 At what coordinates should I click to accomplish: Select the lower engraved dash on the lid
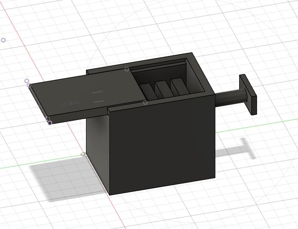pyautogui.click(x=99, y=101)
